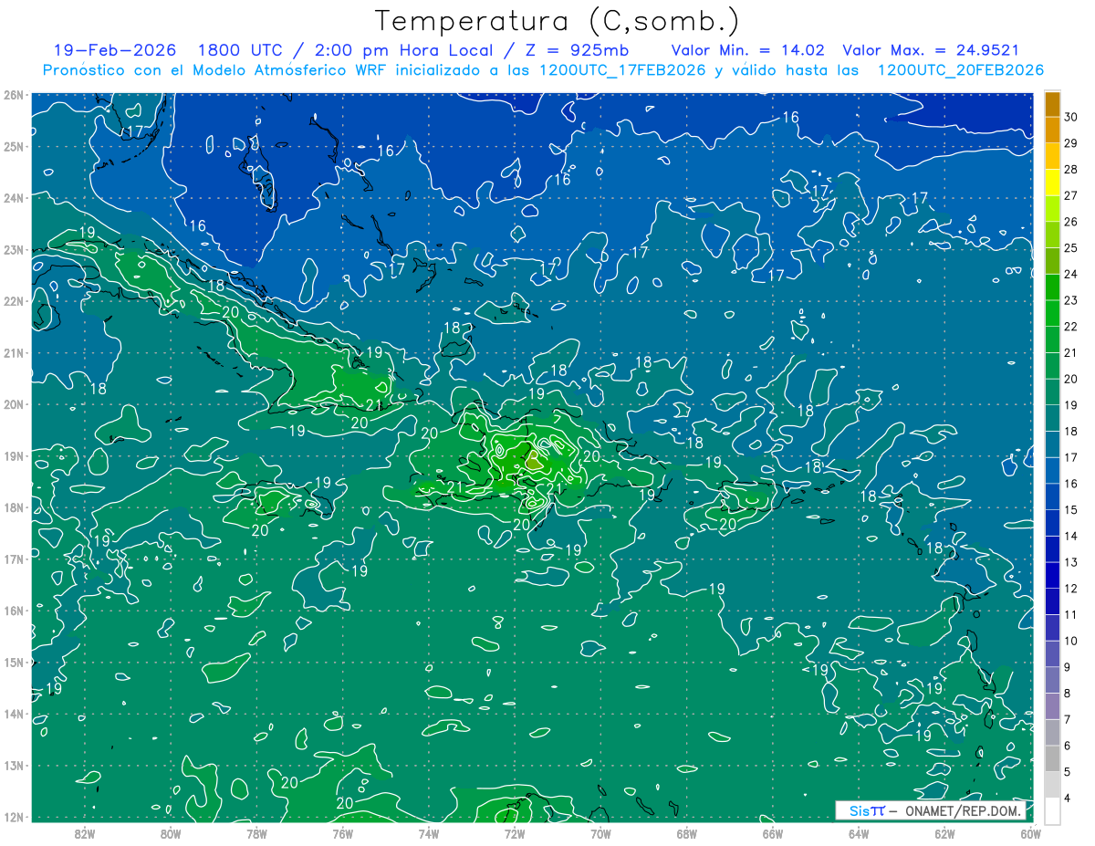Click the '80W' longitude axis label
Viewport: 1095px width, 846px height.
pyautogui.click(x=171, y=833)
